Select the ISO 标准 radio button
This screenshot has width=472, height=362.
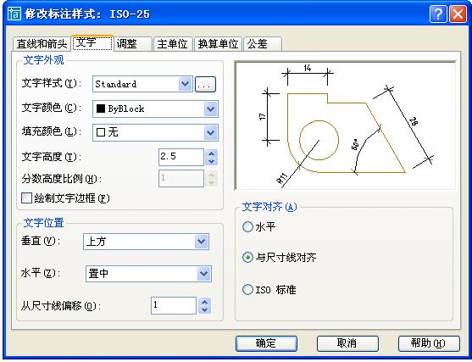(x=247, y=290)
